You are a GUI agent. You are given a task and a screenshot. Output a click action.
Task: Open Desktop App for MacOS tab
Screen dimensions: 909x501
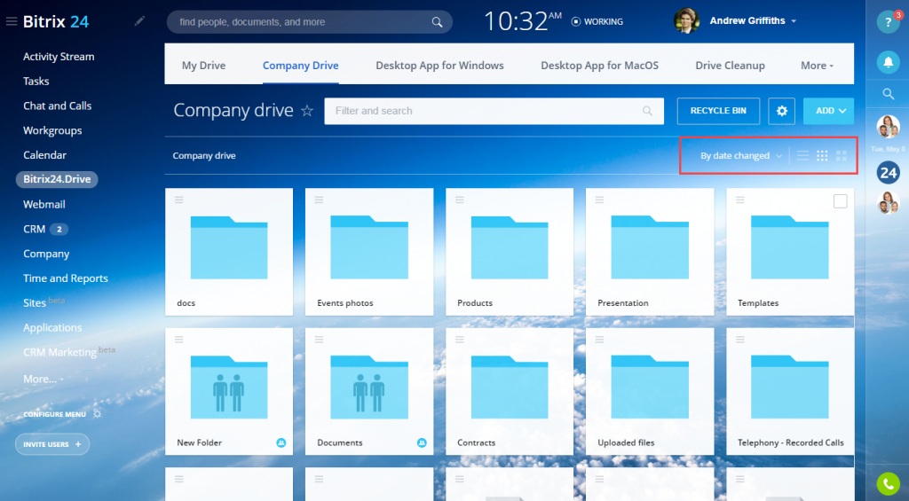pos(599,66)
